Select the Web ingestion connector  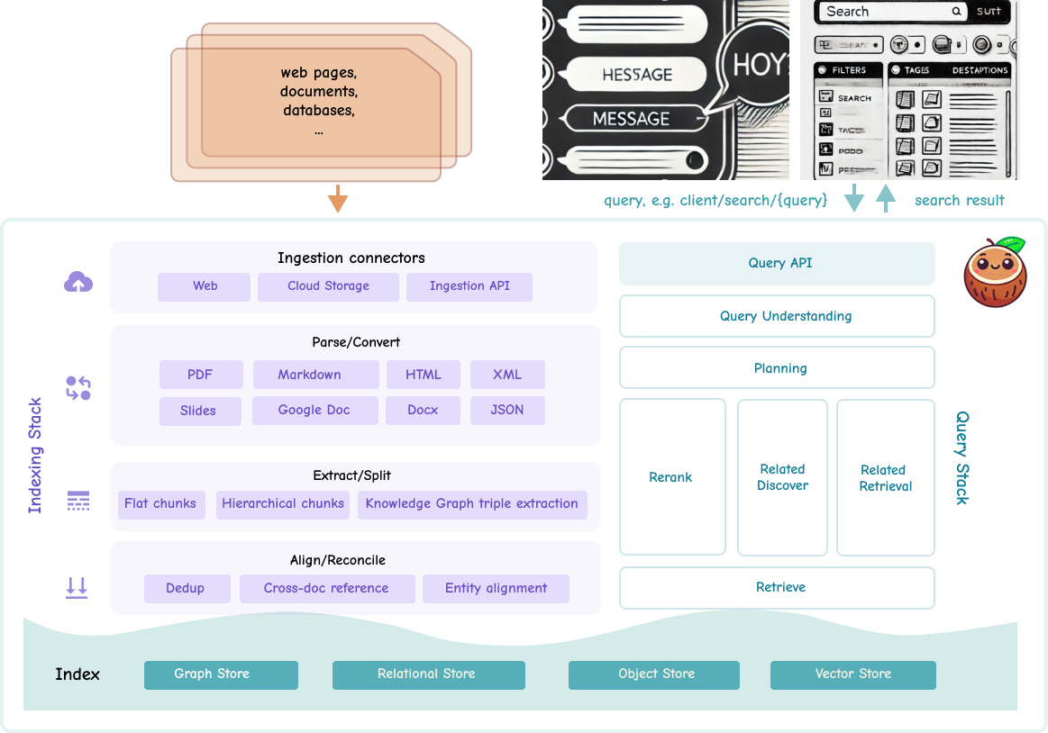point(205,286)
